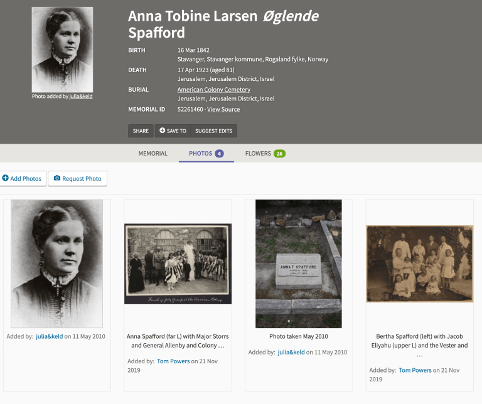Viewport: 482px width, 404px height.
Task: Open julia&keld link under header portrait
Action: coord(81,97)
